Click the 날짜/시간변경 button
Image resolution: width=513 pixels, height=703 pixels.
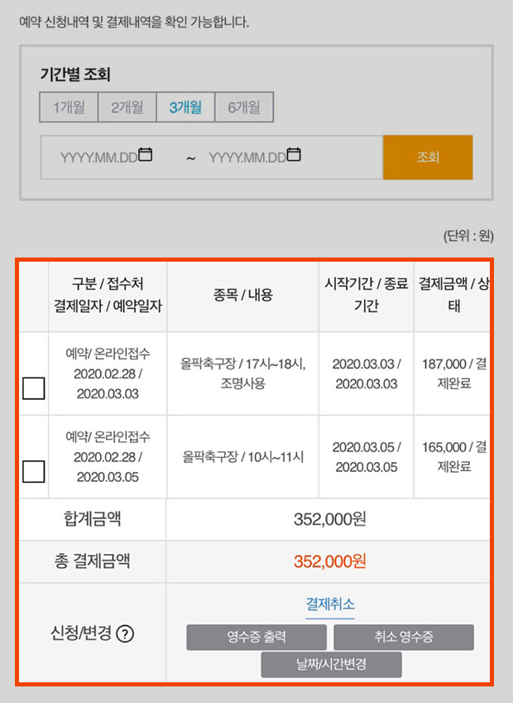[x=332, y=664]
